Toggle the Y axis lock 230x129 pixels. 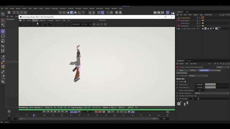click(x=18, y=13)
